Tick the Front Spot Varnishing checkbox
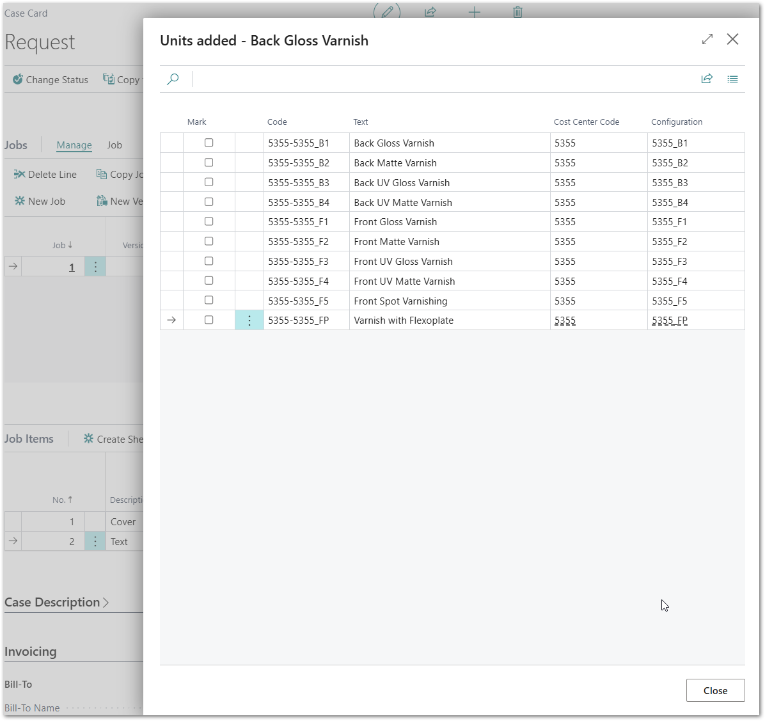Viewport: 765px width, 721px height. 209,300
